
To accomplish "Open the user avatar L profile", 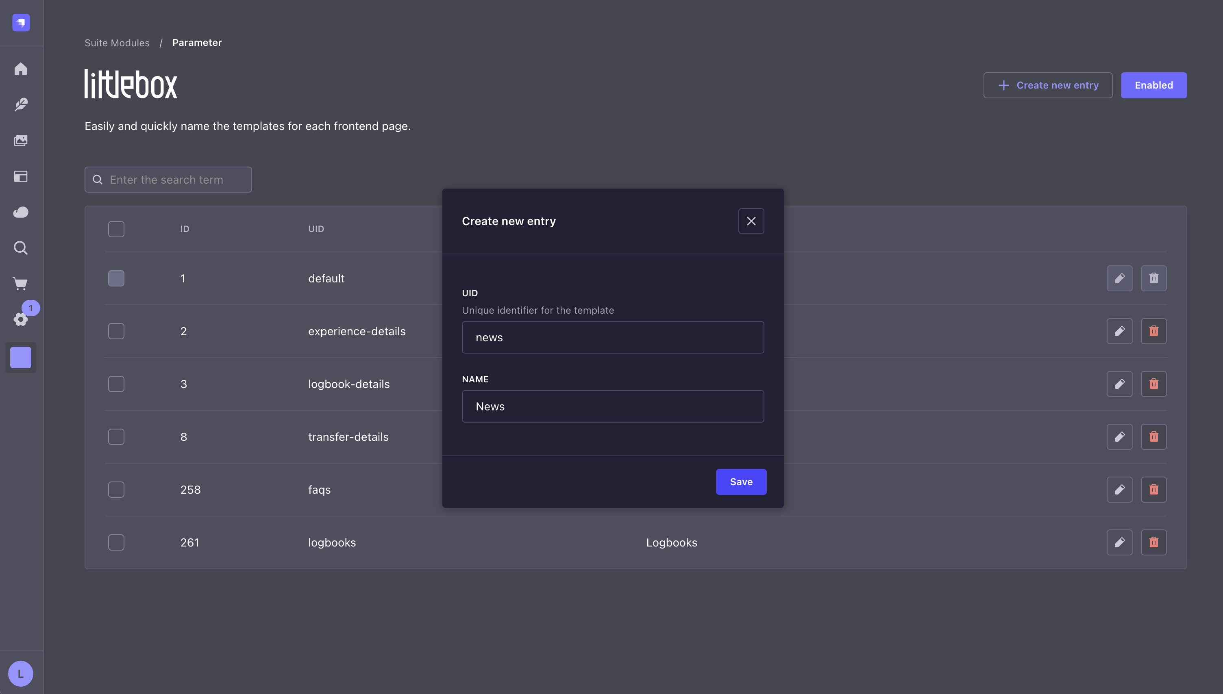I will (20, 674).
